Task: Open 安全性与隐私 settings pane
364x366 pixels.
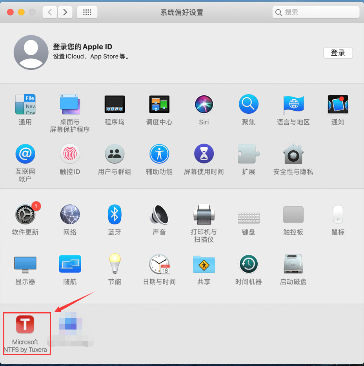Action: tap(293, 154)
